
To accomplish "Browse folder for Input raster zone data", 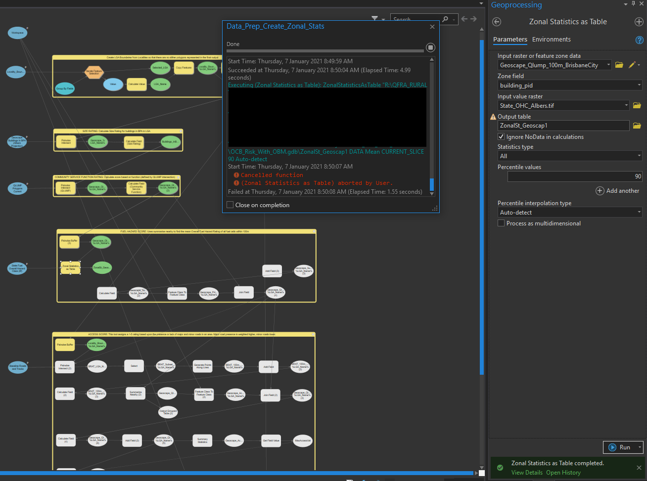I will tap(619, 65).
